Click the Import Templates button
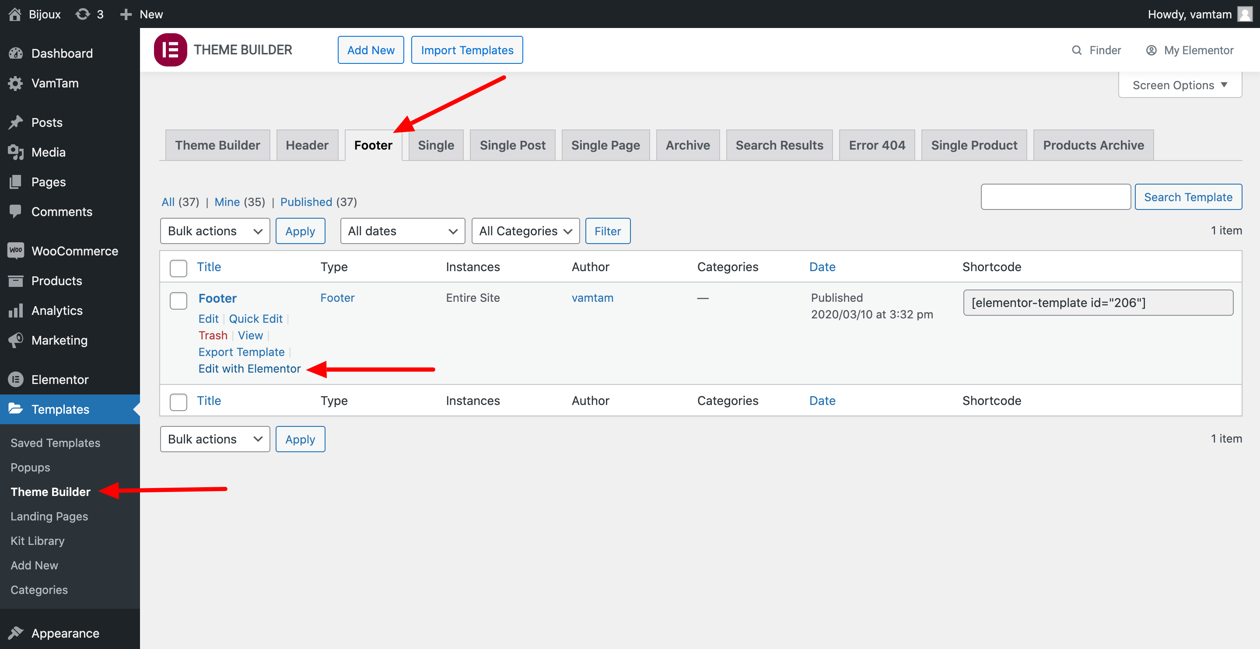The height and width of the screenshot is (649, 1260). point(467,50)
